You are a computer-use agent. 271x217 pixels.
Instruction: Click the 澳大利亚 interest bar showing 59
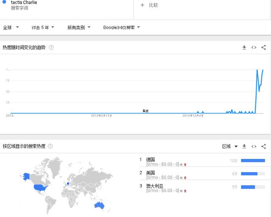(x=253, y=187)
